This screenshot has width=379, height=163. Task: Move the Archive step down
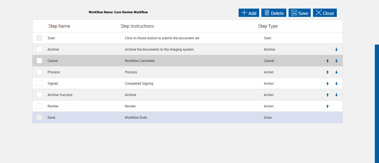(336, 50)
